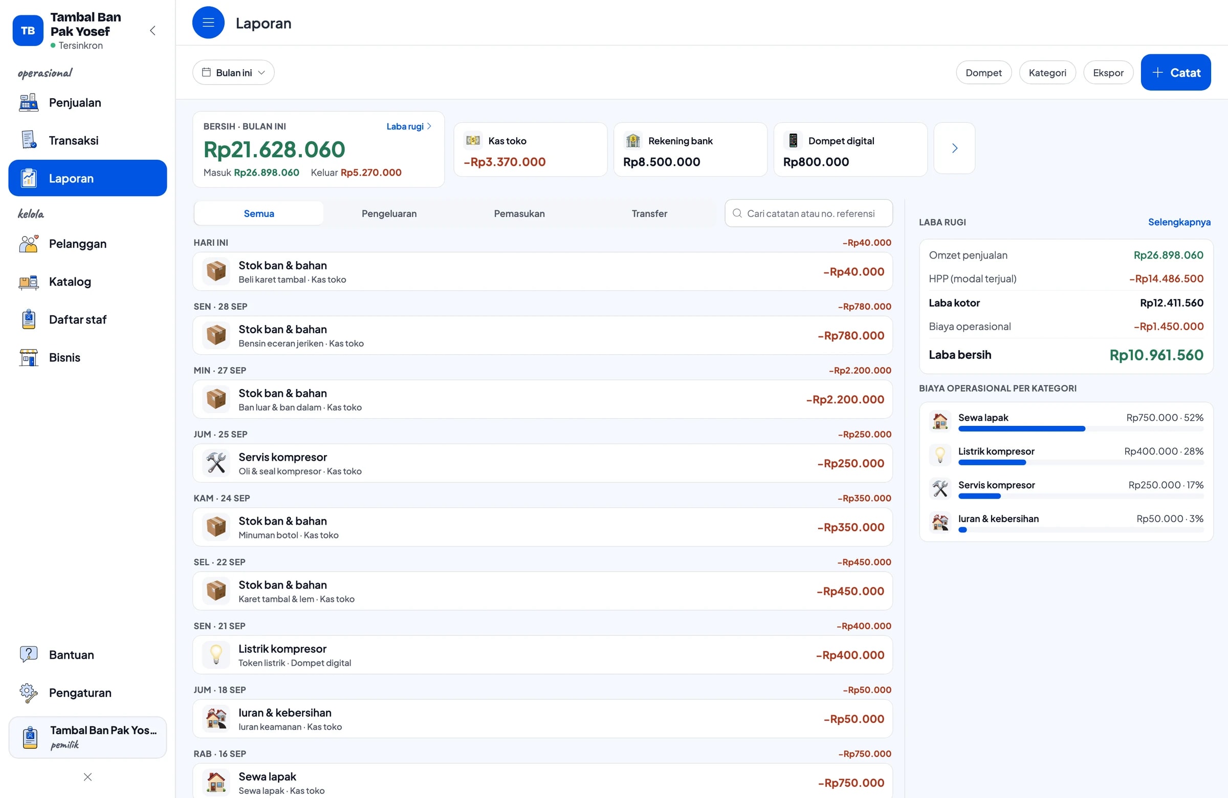Click the Katalog icon in sidebar
Screen dimensions: 1228x798
[x=28, y=282]
